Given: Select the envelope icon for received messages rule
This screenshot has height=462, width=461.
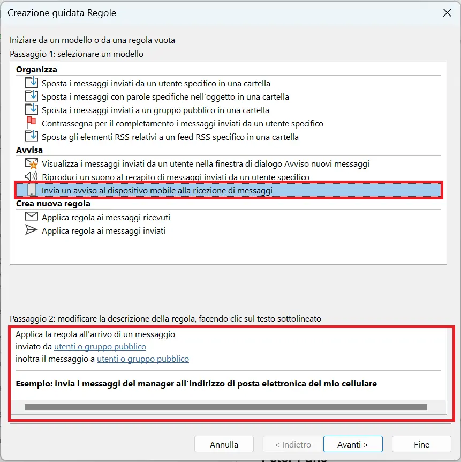Looking at the screenshot, I should click(x=32, y=217).
